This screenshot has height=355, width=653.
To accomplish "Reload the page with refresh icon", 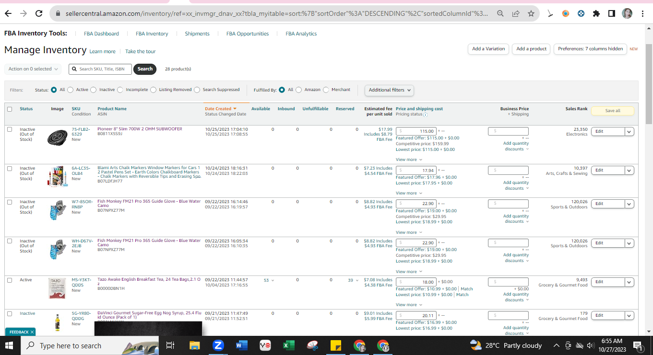I will 39,14.
